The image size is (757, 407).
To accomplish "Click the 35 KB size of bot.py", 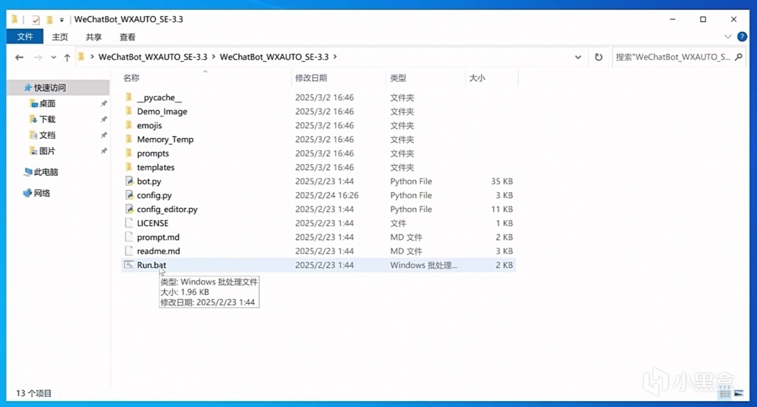I will (x=502, y=181).
